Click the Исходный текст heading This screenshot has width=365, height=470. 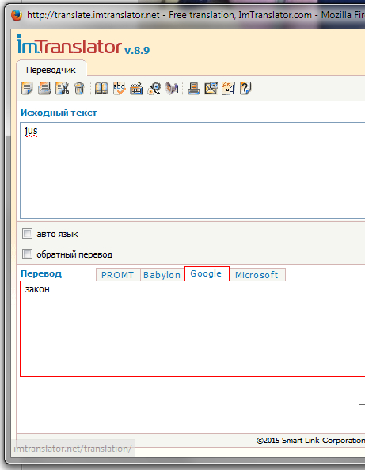[x=59, y=113]
